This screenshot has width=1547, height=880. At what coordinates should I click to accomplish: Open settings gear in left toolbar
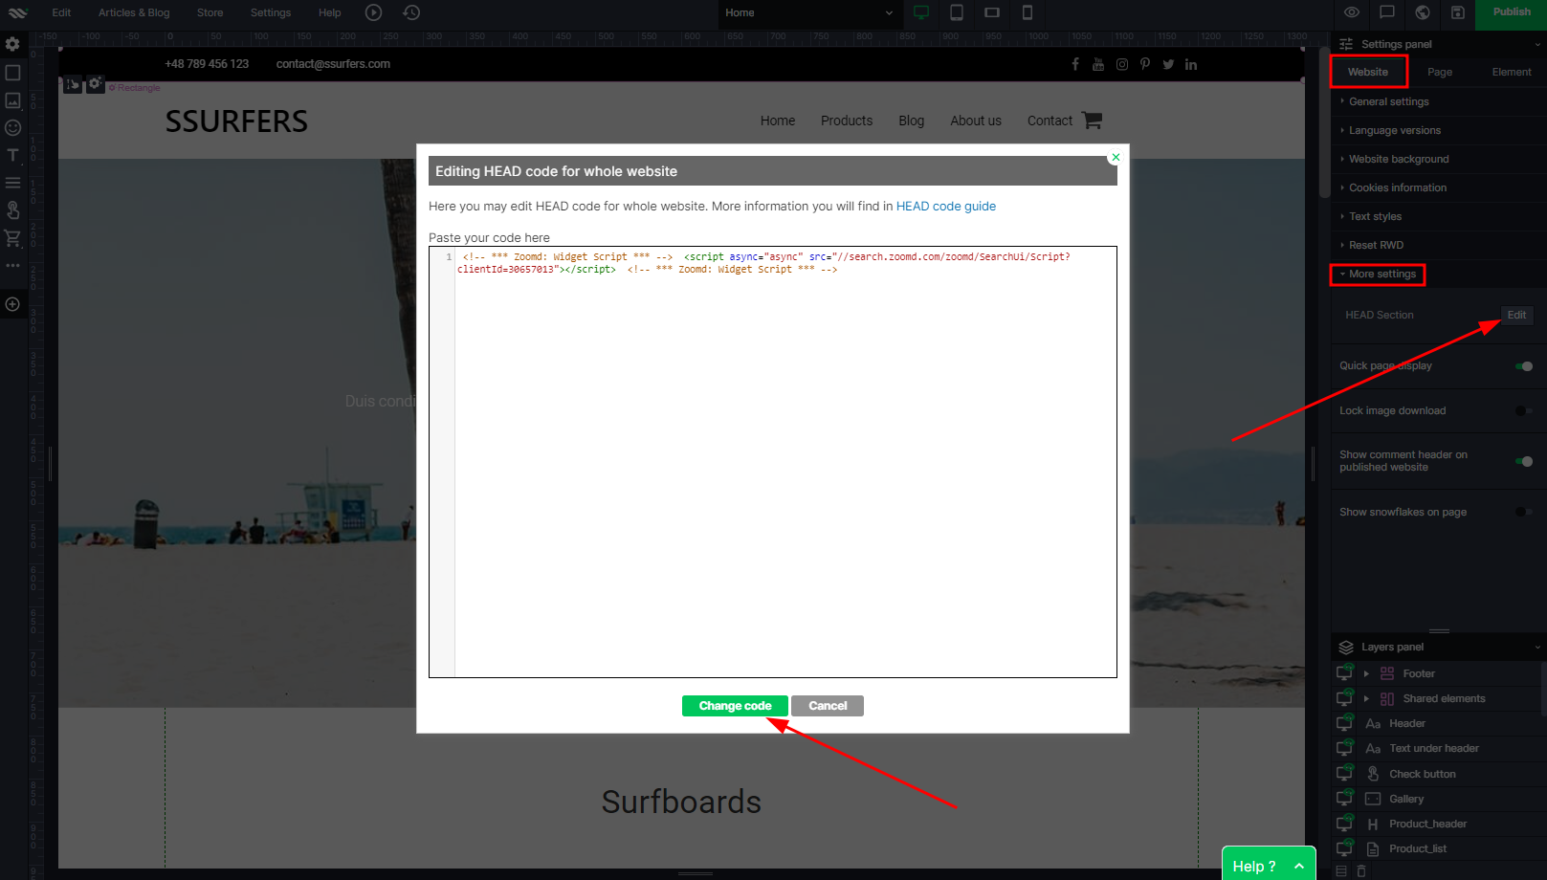click(12, 44)
